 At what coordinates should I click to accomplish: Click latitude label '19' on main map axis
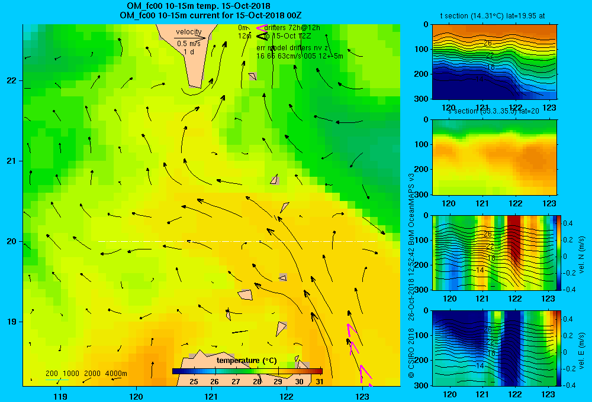tap(12, 322)
